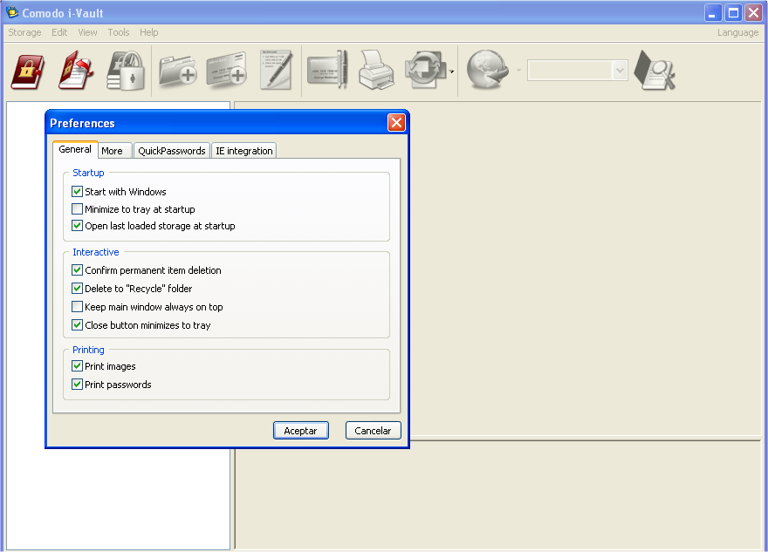
Task: Click the lock storage padlock icon
Action: (126, 71)
